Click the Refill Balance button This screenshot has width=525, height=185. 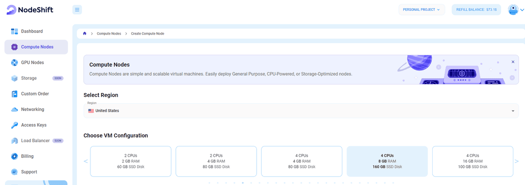coord(476,10)
